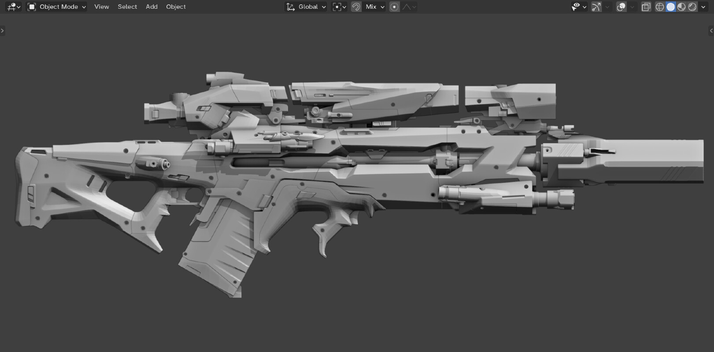
Task: Toggle X-ray view
Action: pos(646,7)
